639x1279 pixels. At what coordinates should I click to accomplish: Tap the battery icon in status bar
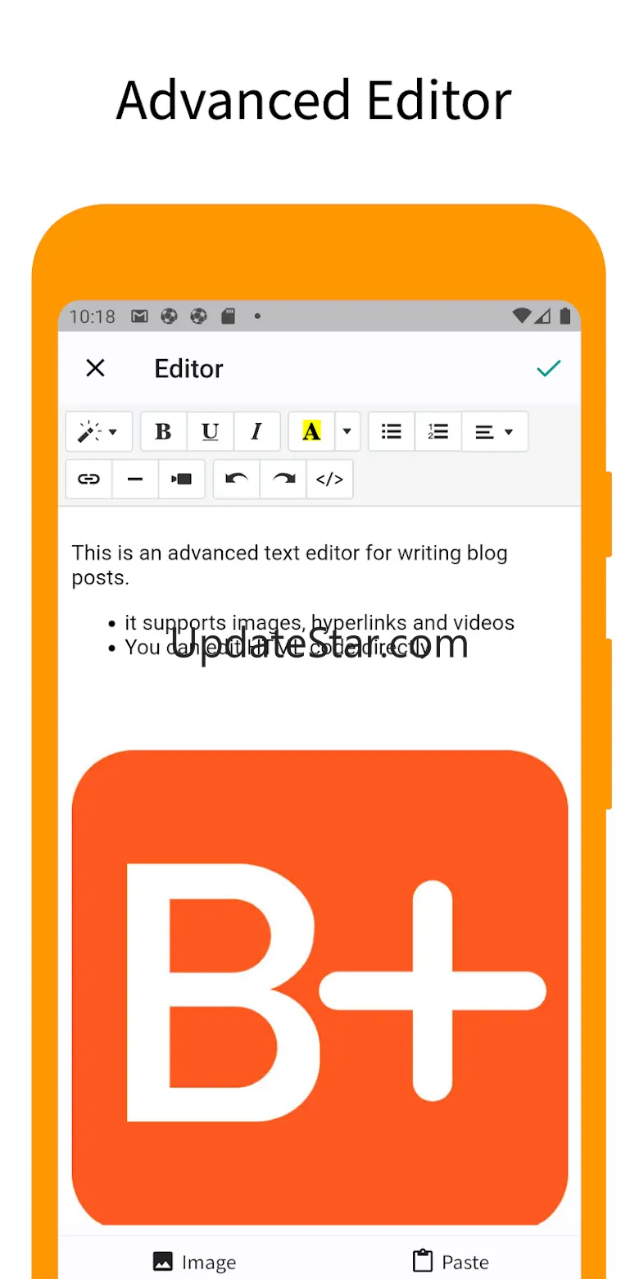pos(564,316)
